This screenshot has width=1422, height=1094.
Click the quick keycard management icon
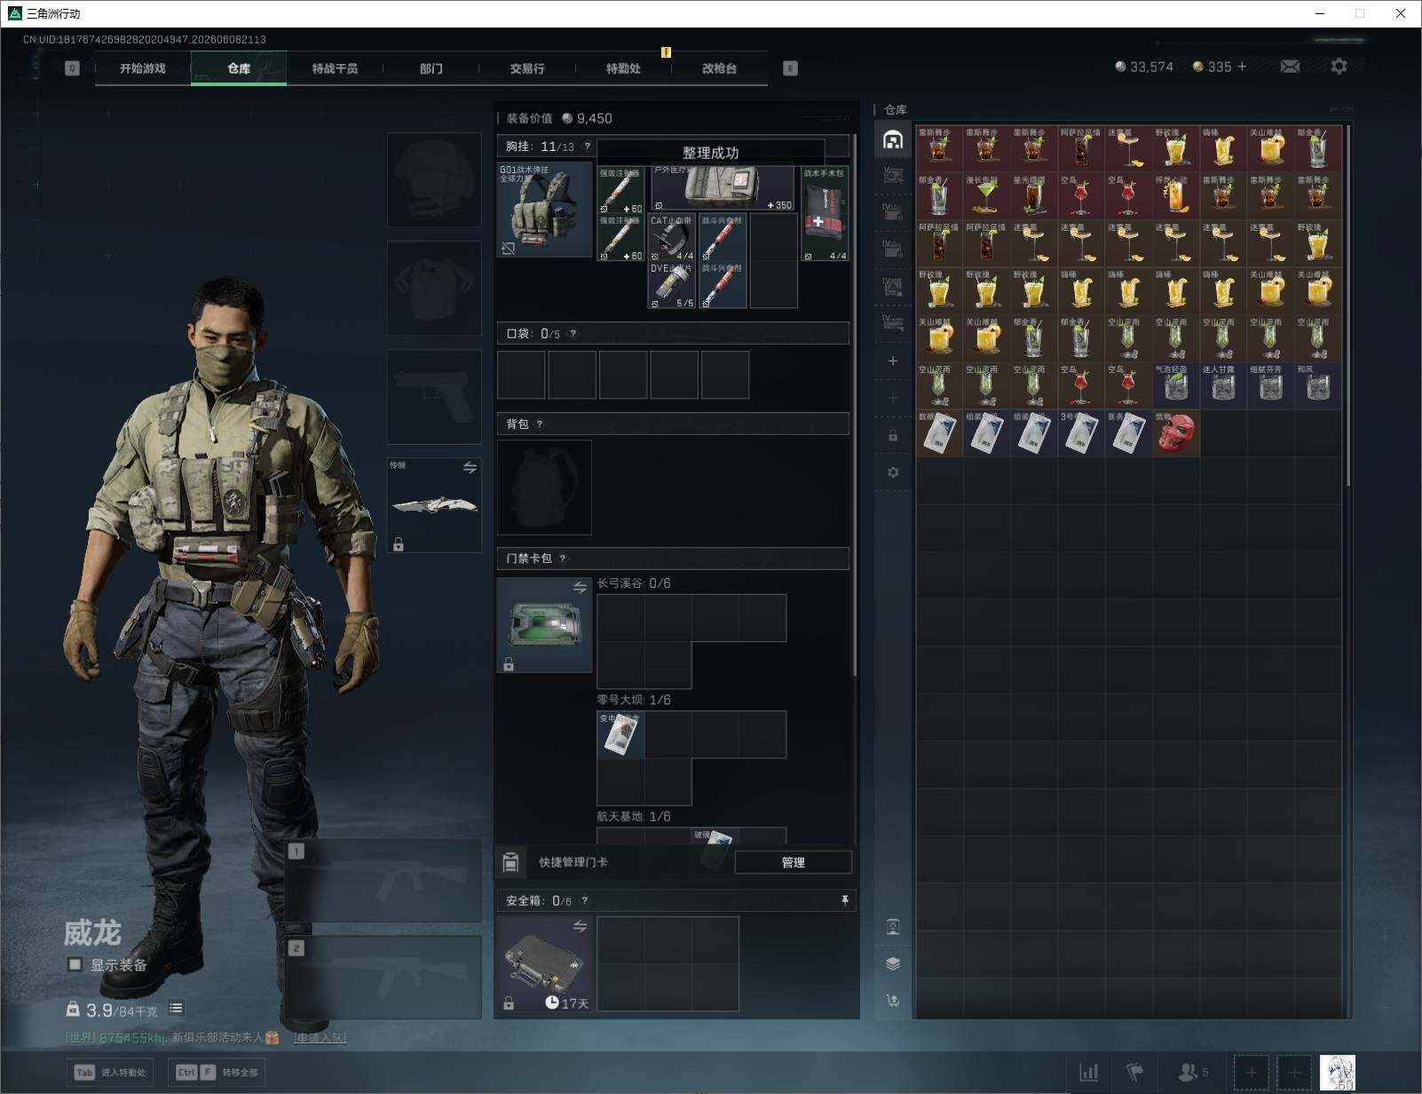click(x=510, y=862)
